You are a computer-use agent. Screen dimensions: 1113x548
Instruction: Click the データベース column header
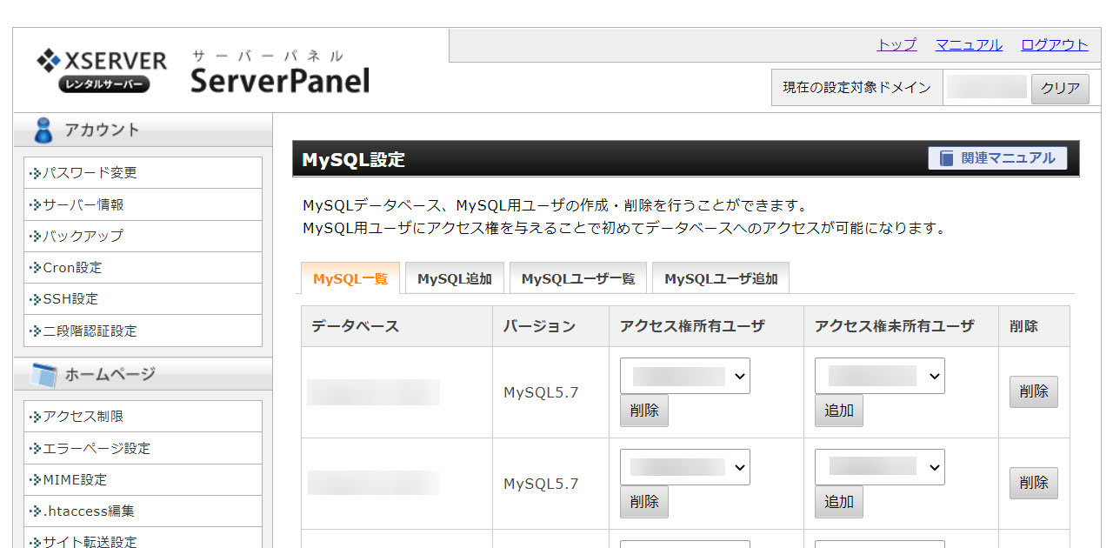click(397, 326)
